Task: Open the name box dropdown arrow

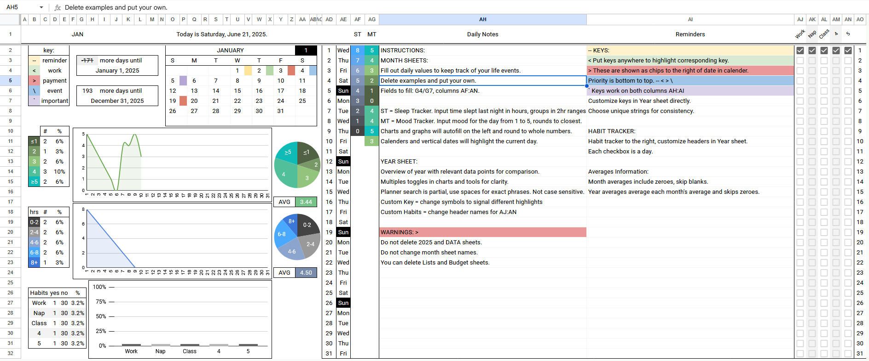Action: tap(41, 7)
